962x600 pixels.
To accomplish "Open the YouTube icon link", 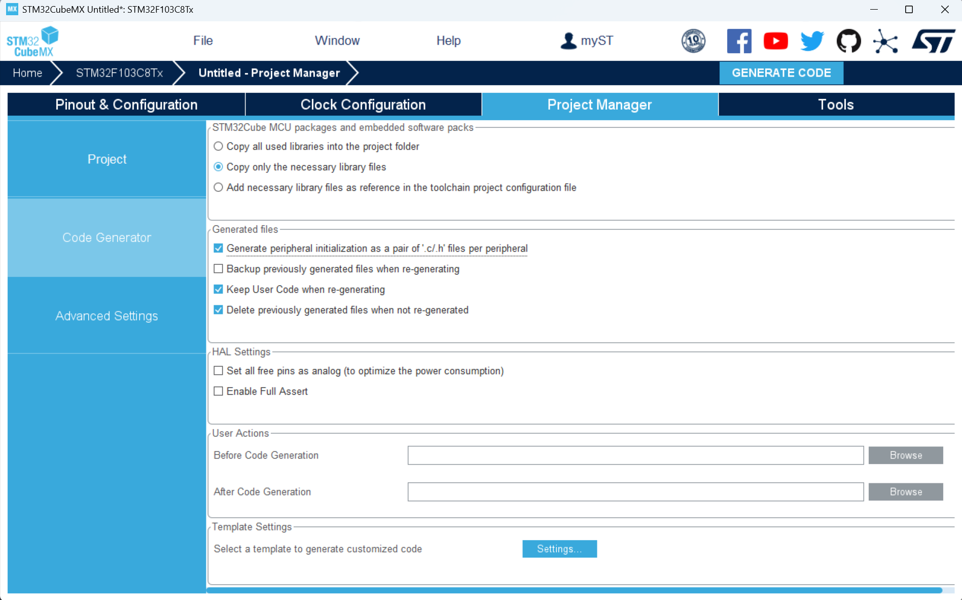I will (775, 41).
